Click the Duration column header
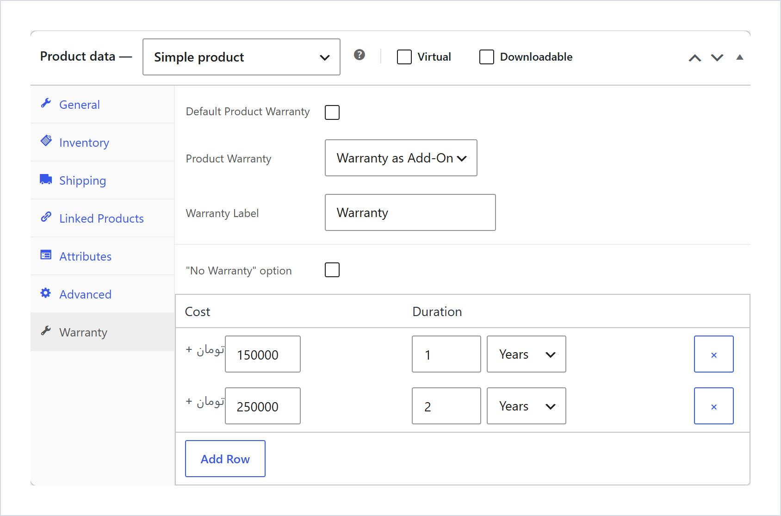This screenshot has height=516, width=781. [437, 311]
